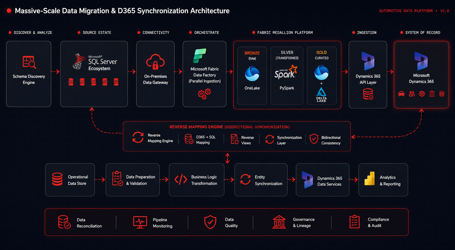Click the Microsoft Fabric Data Factory label
Image resolution: width=455 pixels, height=250 pixels.
pyautogui.click(x=205, y=75)
